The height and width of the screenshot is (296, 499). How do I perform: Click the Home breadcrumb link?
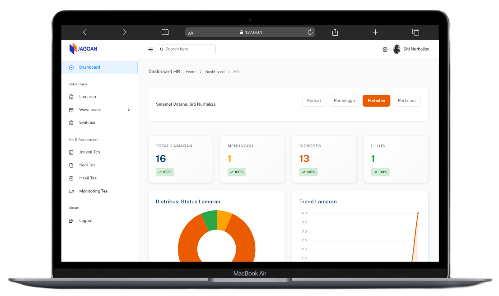pyautogui.click(x=191, y=72)
